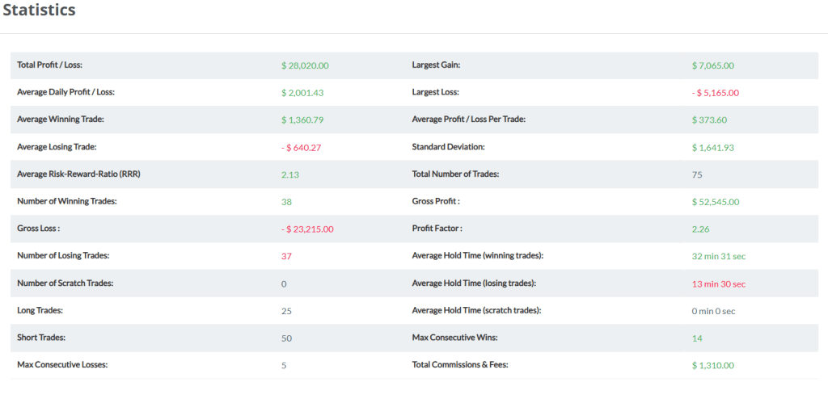
Task: Select the $ 7,065.00 value
Action: pos(713,66)
